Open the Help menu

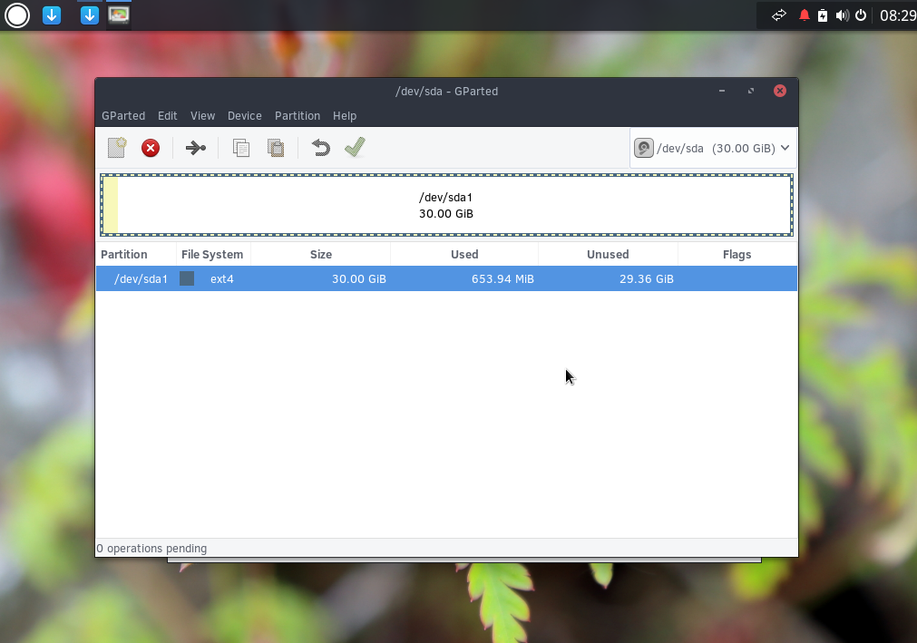(x=345, y=116)
